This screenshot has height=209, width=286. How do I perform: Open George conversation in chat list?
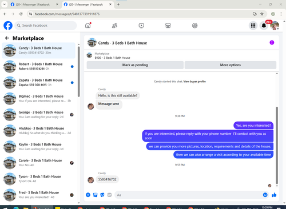tap(38, 115)
